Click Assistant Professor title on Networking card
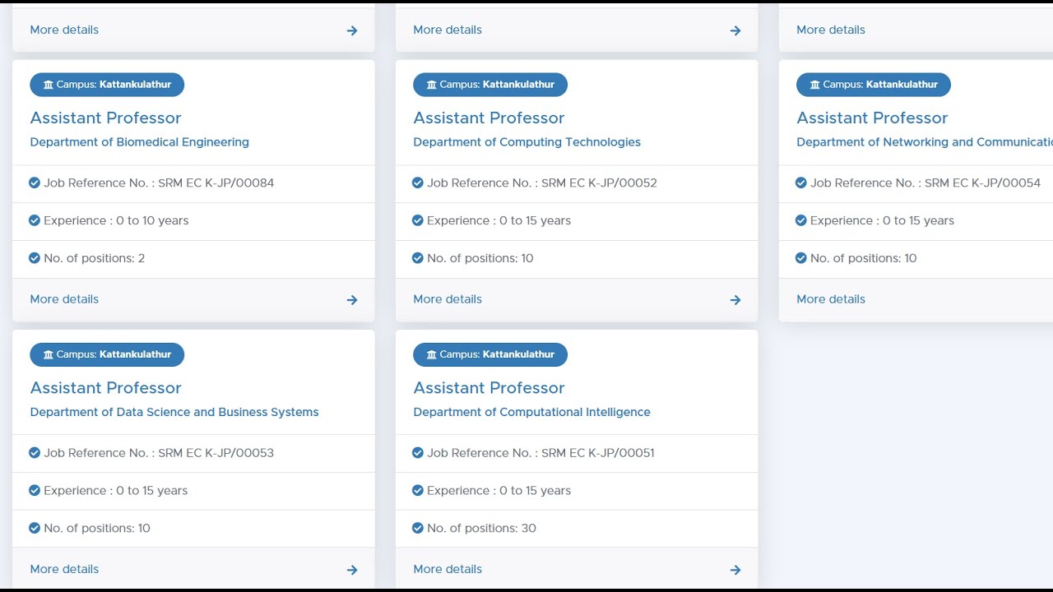 point(872,118)
